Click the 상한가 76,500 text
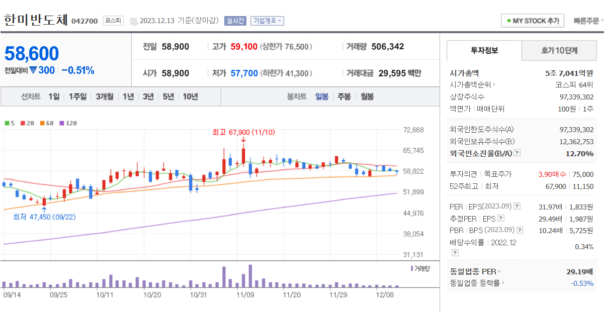 click(x=286, y=47)
